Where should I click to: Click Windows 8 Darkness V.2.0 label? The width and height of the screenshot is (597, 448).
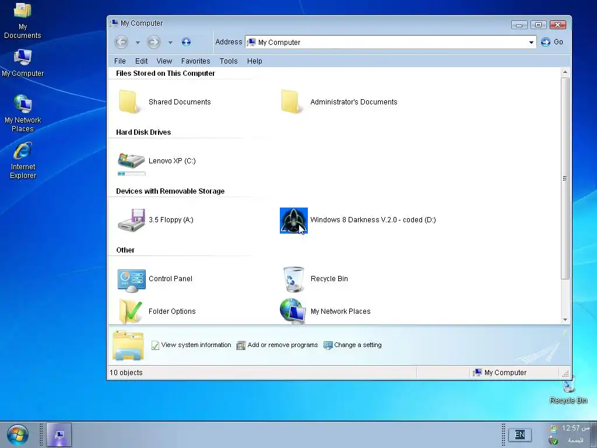(373, 220)
